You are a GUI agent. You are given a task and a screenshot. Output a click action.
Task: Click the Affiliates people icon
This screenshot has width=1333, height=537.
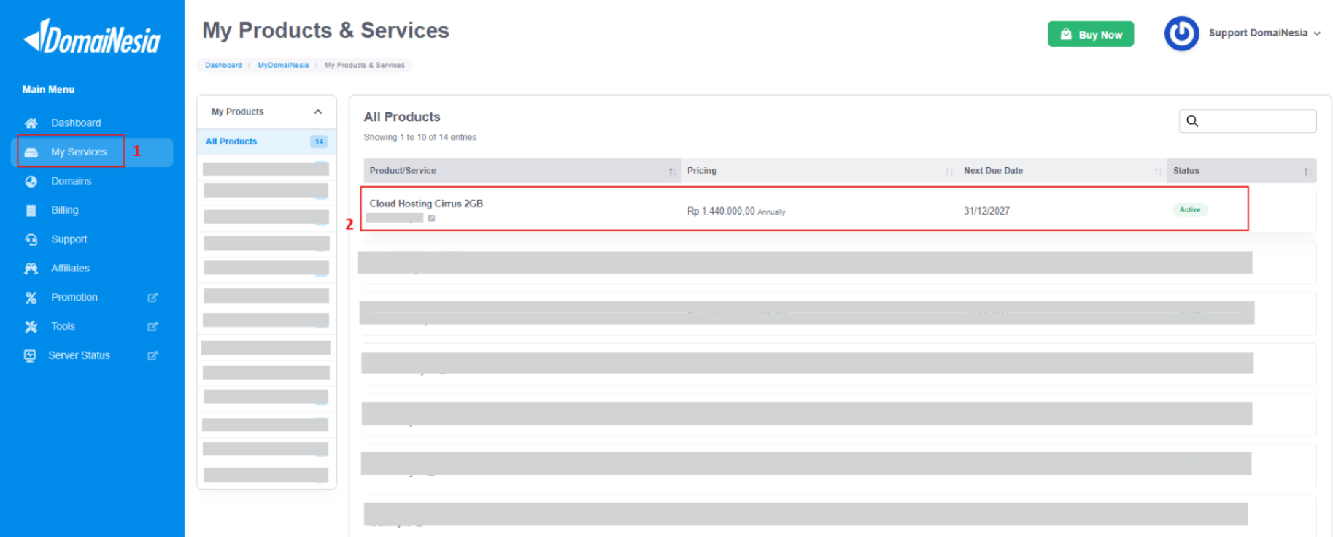(31, 268)
